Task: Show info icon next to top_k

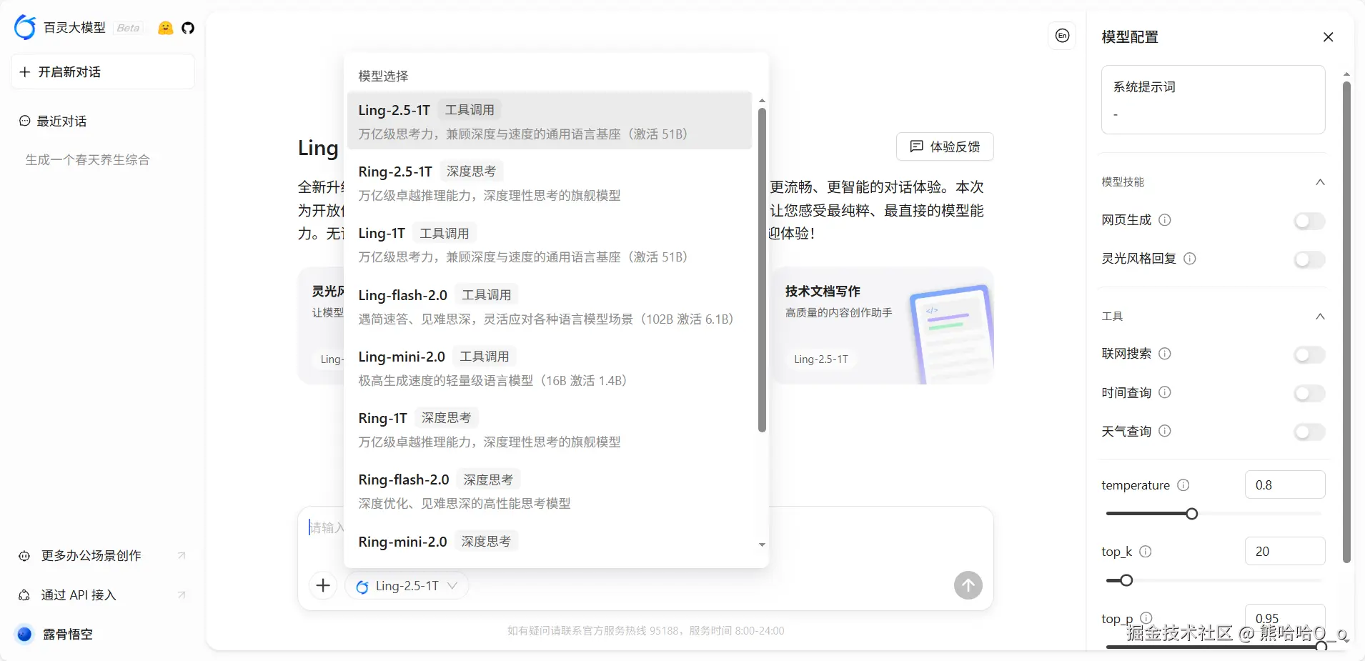Action: [1146, 552]
